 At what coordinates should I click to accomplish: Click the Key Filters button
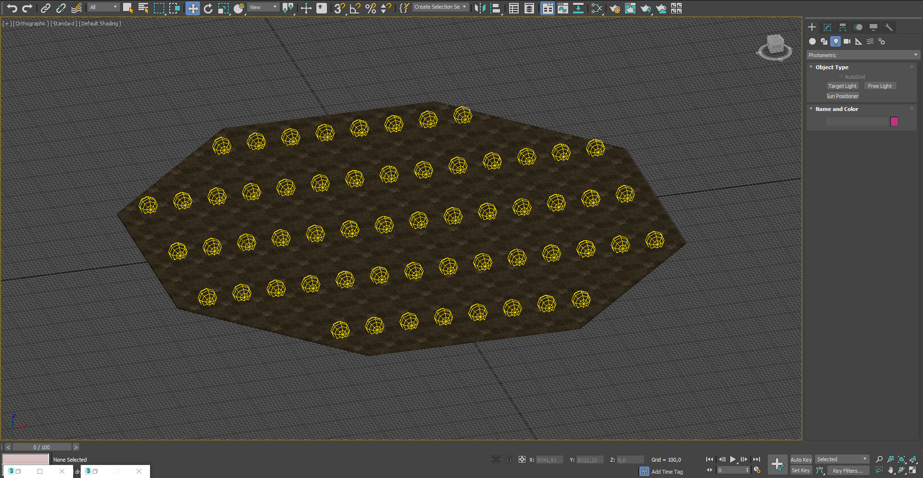(848, 471)
